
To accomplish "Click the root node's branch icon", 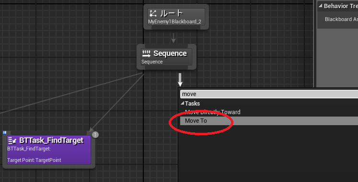I will click(153, 14).
